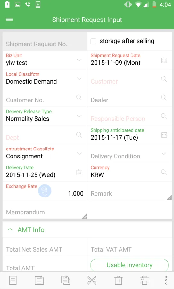174x289 pixels.
Task: Open Shipment Request Date calendar picker
Action: point(164,60)
